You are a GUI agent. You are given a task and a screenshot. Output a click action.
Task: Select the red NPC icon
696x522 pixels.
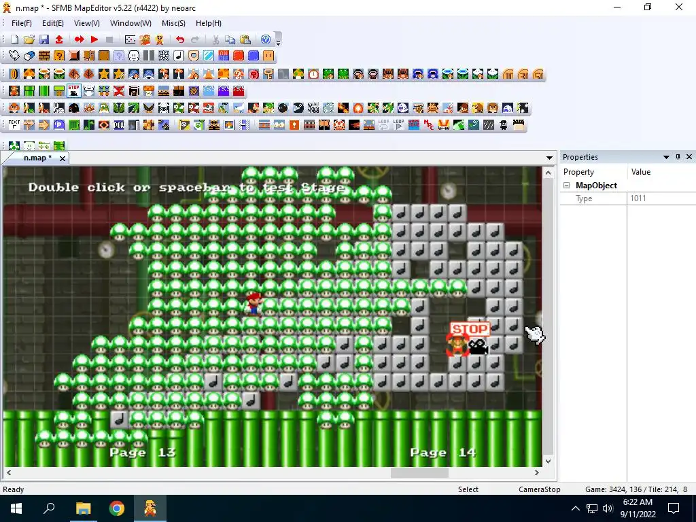click(428, 125)
